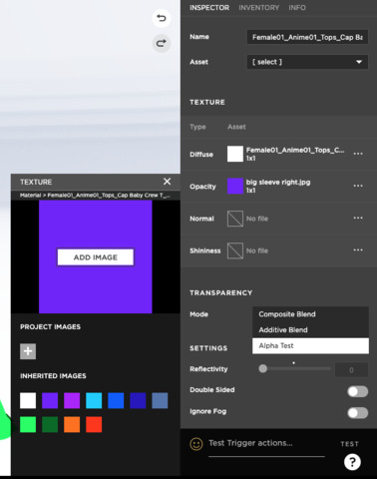Choose Composite Blend transparency mode

(x=310, y=314)
